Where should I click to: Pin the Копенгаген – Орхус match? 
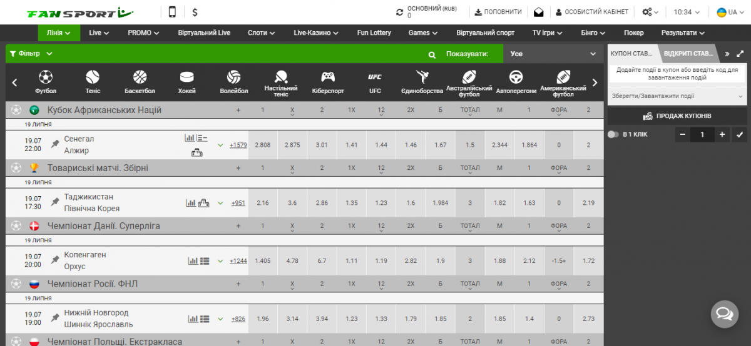[x=55, y=260]
